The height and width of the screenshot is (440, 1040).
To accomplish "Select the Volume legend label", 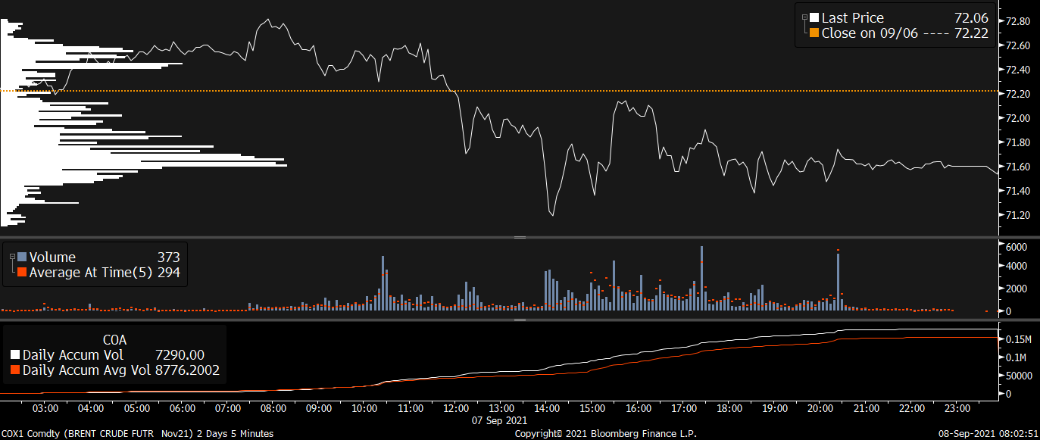I will (52, 257).
